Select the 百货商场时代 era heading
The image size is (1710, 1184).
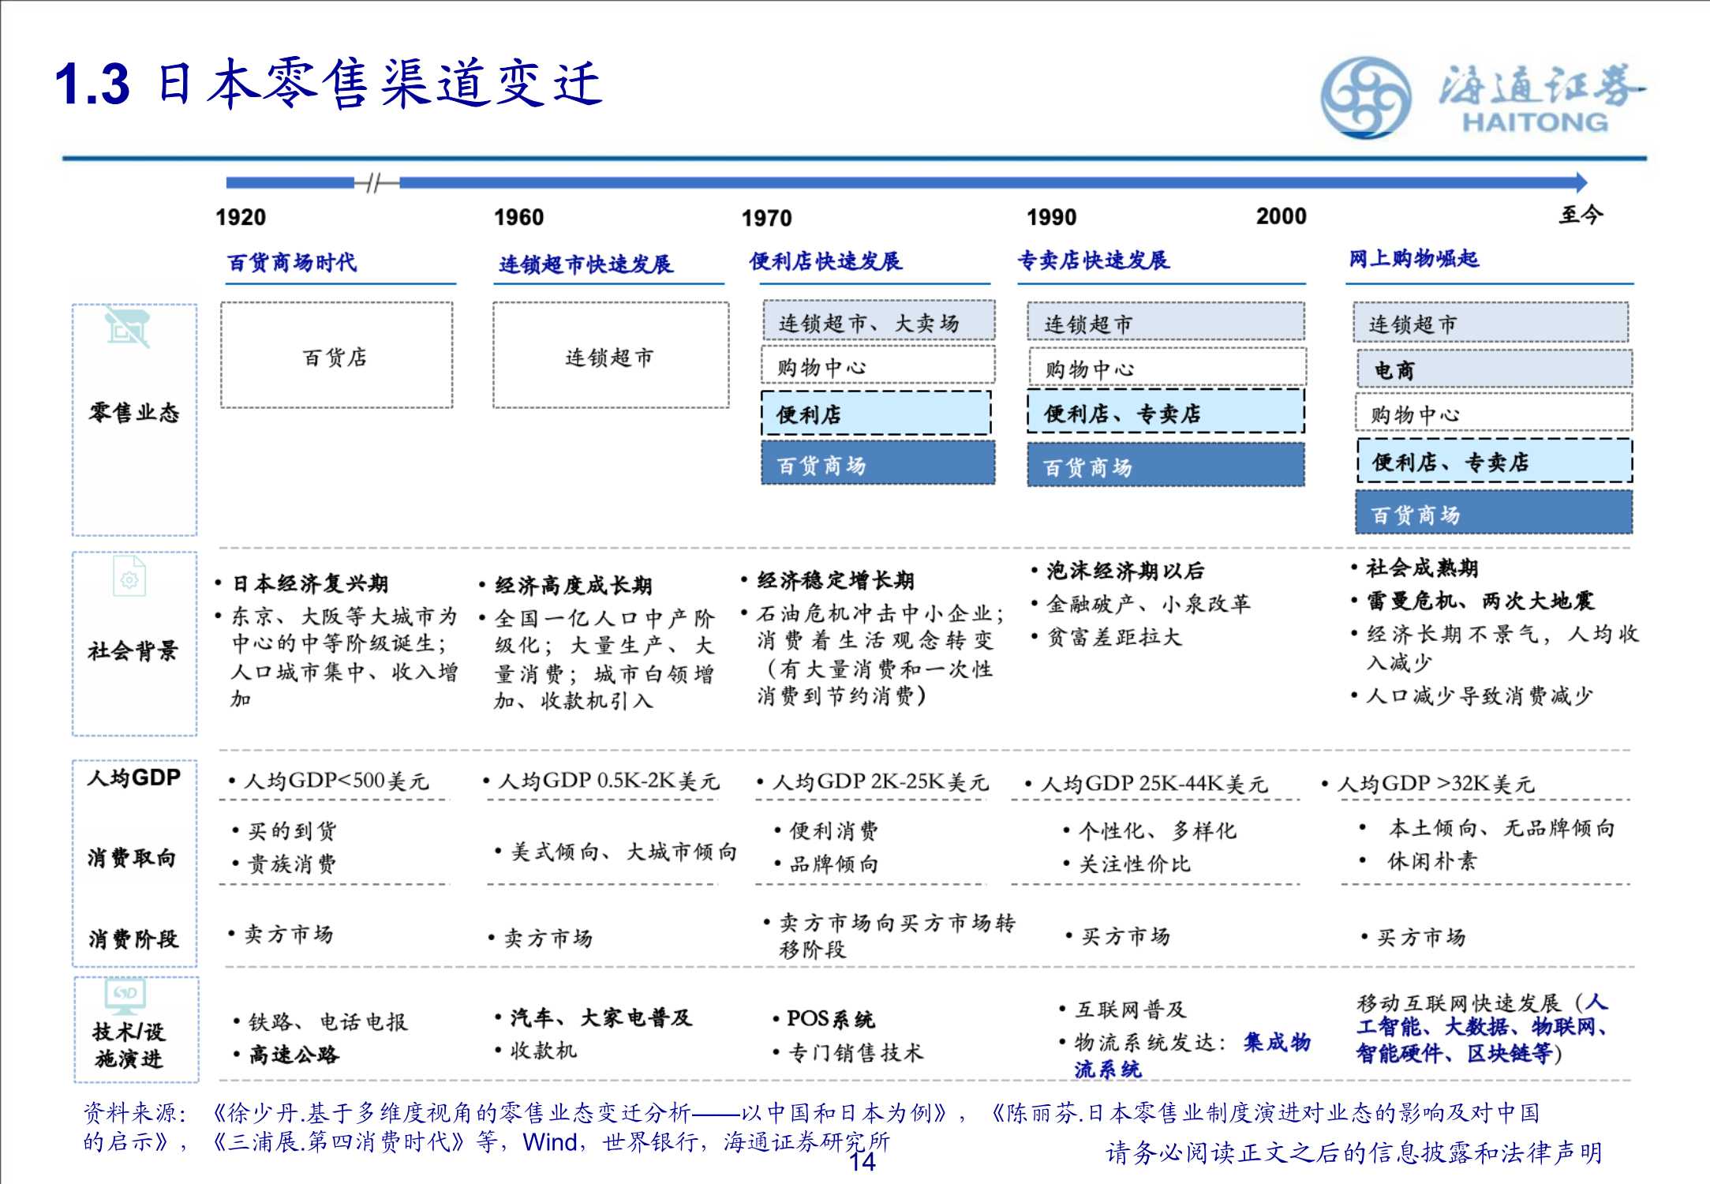coord(292,263)
